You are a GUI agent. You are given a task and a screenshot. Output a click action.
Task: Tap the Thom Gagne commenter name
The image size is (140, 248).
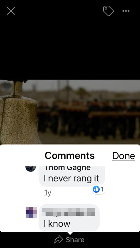coord(67,168)
